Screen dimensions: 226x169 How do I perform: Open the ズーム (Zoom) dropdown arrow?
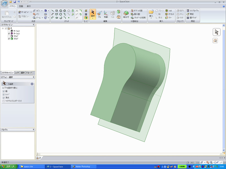(42, 17)
